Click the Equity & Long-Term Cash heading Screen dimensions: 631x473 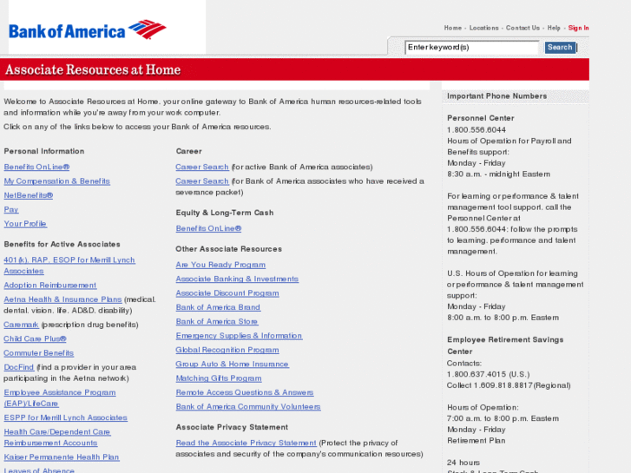pos(225,213)
